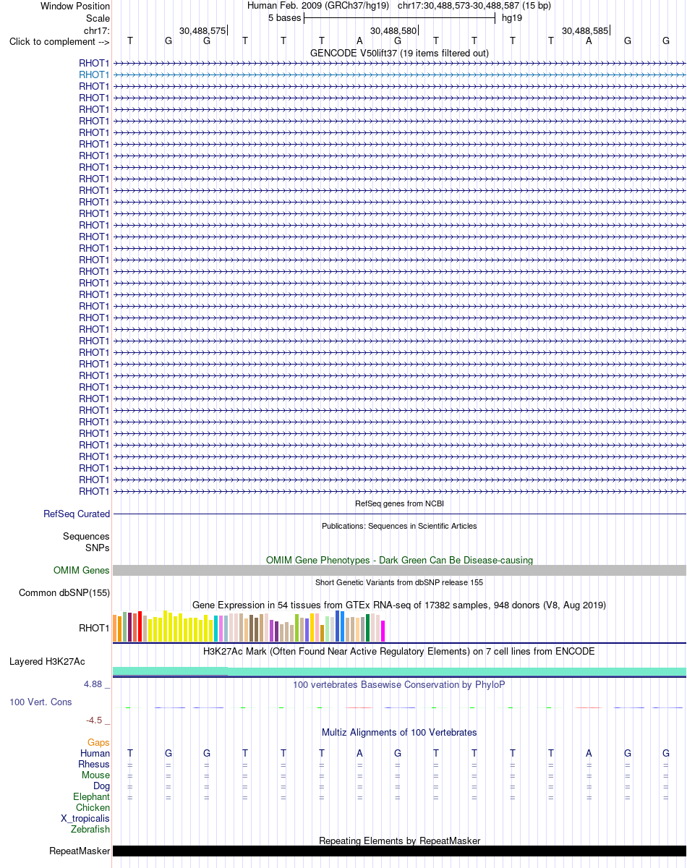This screenshot has width=687, height=868.
Task: Click the gray OMIM Genes bar
Action: (x=399, y=570)
